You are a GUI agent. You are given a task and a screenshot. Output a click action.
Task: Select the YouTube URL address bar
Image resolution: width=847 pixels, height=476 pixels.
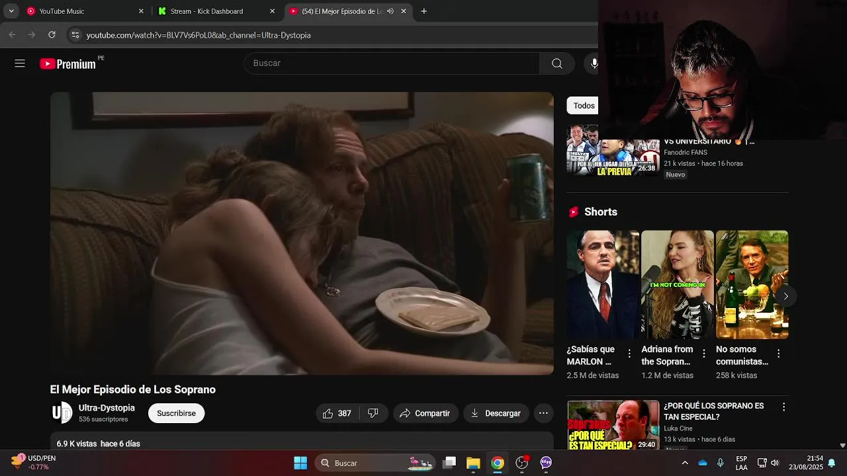(199, 35)
